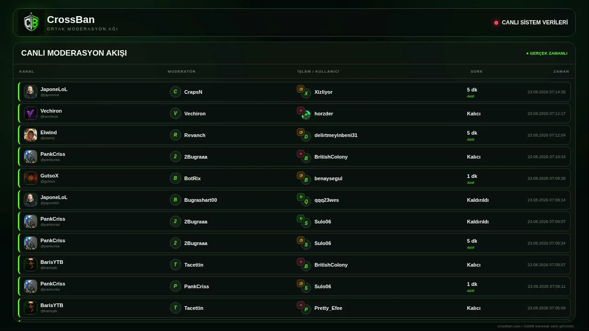The image size is (589, 331).
Task: Click the CrapsN moderator badge
Action: 175,92
